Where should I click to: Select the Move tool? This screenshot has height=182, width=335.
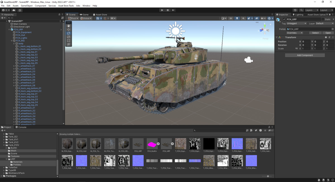pos(68,29)
